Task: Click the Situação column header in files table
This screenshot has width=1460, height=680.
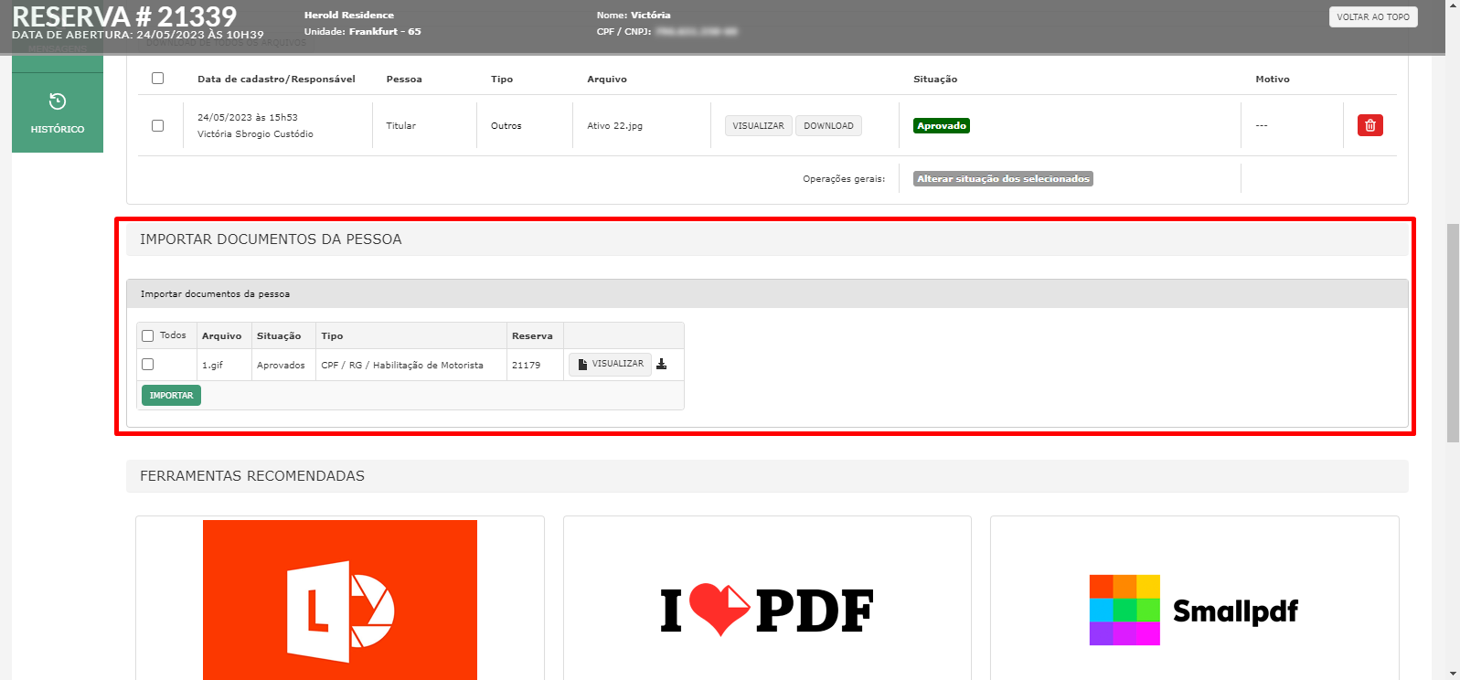Action: pos(935,80)
